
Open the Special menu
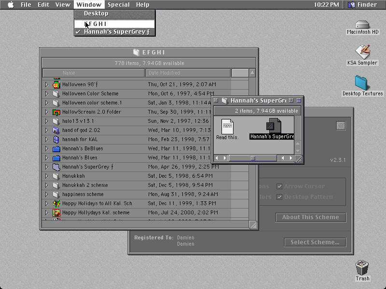tap(118, 5)
